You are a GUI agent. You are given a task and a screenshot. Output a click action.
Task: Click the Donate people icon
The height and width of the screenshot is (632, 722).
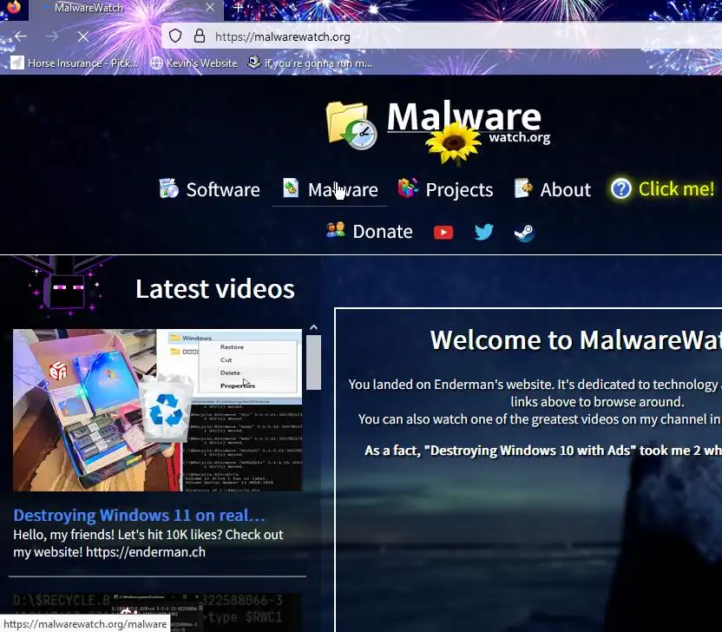(x=335, y=230)
